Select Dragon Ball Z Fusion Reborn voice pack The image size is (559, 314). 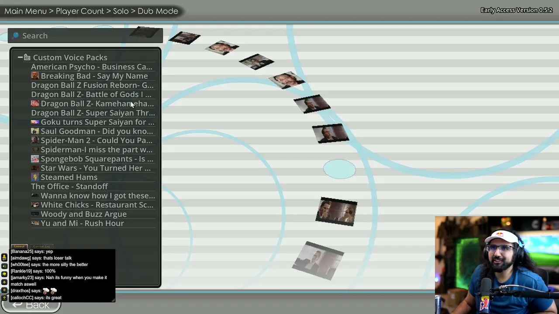[x=92, y=85]
